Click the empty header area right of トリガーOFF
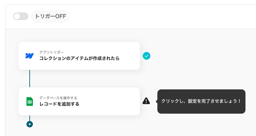 click(x=160, y=16)
